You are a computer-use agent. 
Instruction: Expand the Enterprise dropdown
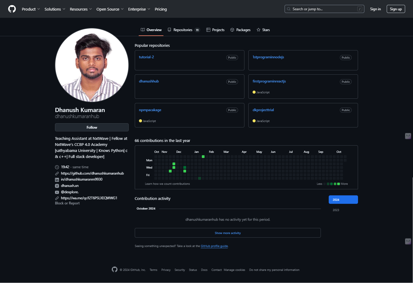(x=139, y=9)
